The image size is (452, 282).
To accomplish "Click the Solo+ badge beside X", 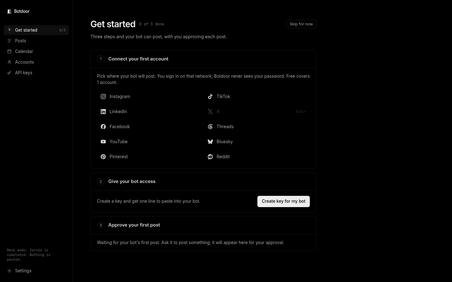I will 301,112.
